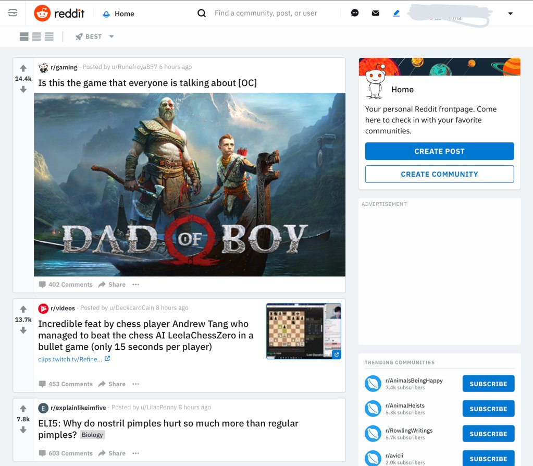The image size is (533, 466).
Task: Share the ELI5 nostril pimples post
Action: coord(112,453)
